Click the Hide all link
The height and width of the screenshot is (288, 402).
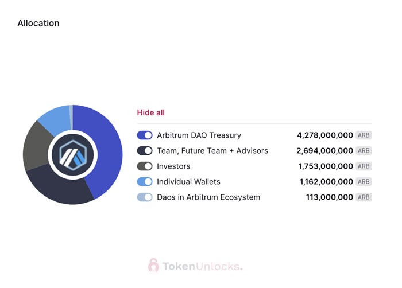click(150, 112)
